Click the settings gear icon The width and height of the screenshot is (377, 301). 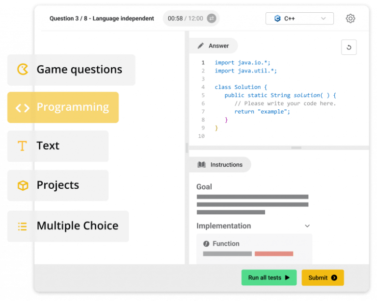(x=350, y=19)
